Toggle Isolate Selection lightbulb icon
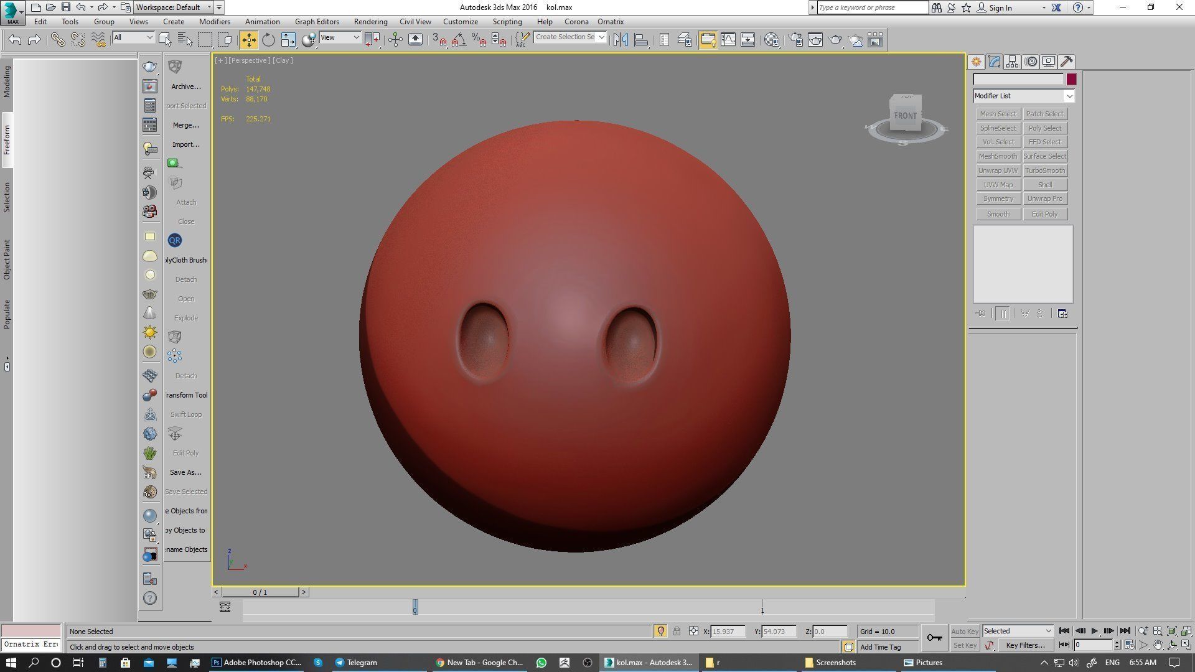The image size is (1195, 672). coord(660,631)
